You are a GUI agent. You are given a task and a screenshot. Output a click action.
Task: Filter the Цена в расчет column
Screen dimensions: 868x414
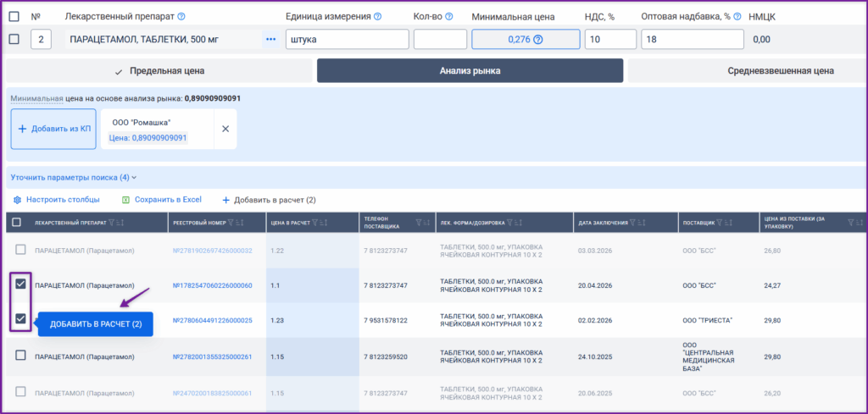[315, 222]
